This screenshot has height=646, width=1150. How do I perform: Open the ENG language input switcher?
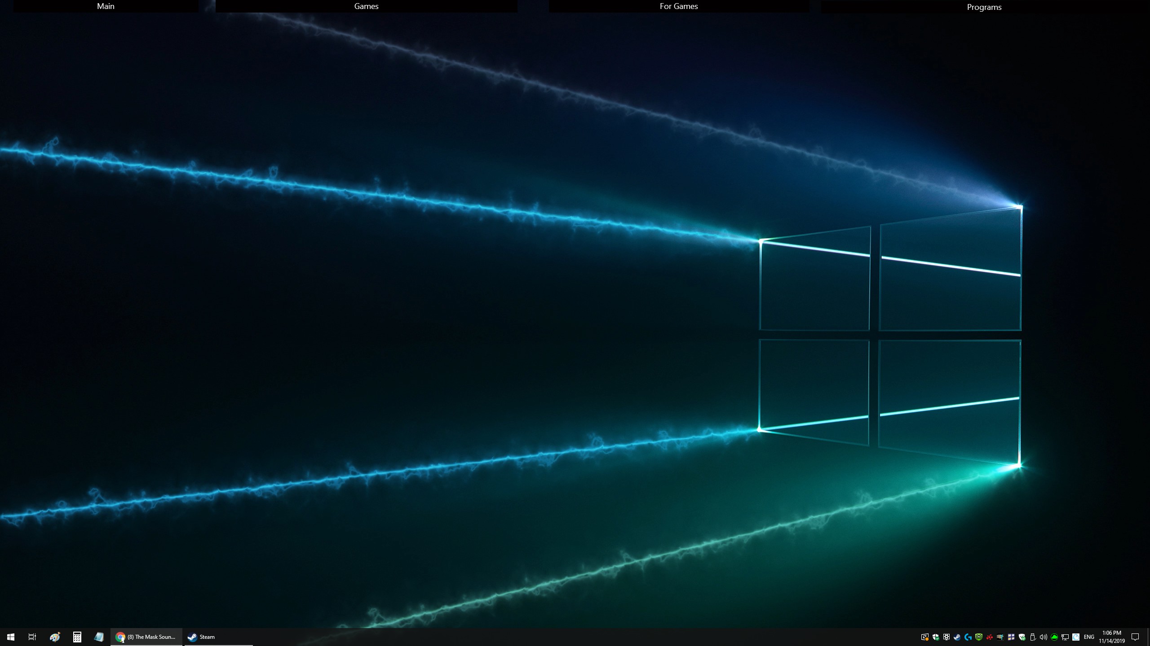click(x=1089, y=637)
